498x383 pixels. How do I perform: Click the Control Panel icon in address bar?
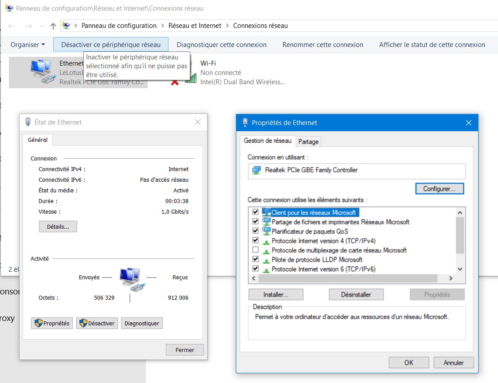66,25
